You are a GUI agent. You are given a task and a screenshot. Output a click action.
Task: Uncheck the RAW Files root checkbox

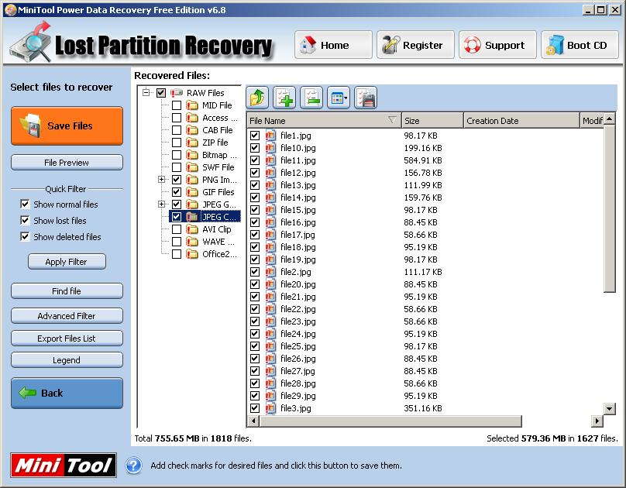161,93
